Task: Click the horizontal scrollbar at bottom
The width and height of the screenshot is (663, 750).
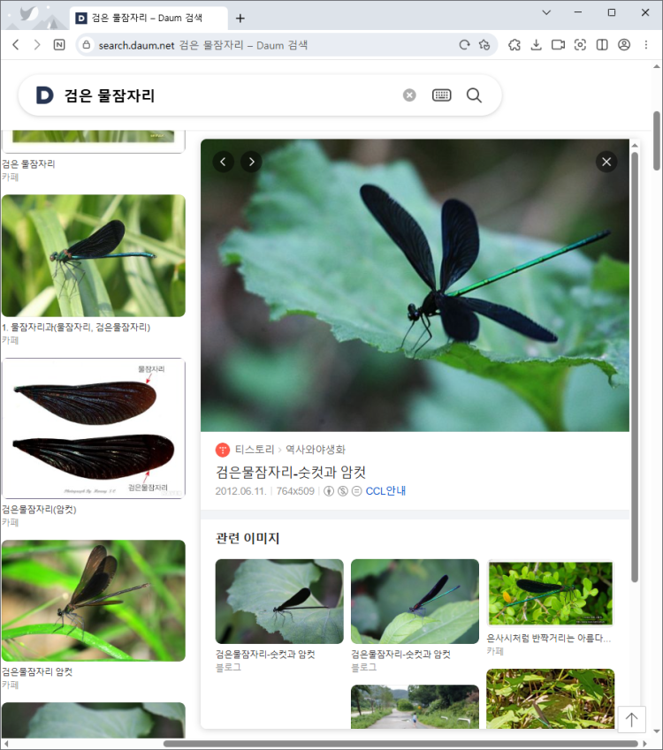Action: [x=400, y=744]
